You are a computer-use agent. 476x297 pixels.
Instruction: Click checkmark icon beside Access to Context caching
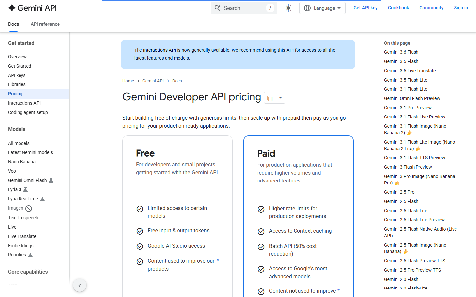261,232
